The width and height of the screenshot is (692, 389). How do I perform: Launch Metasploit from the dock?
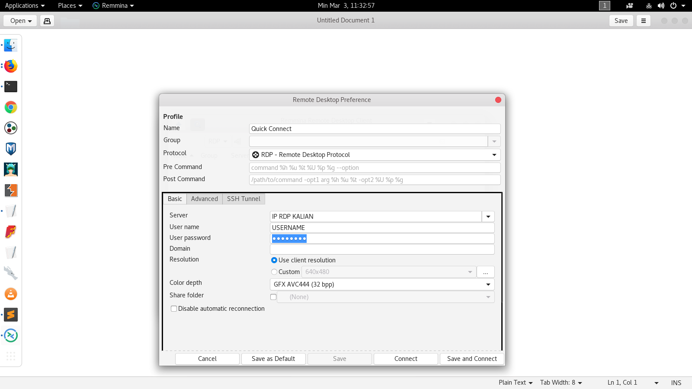tap(11, 149)
